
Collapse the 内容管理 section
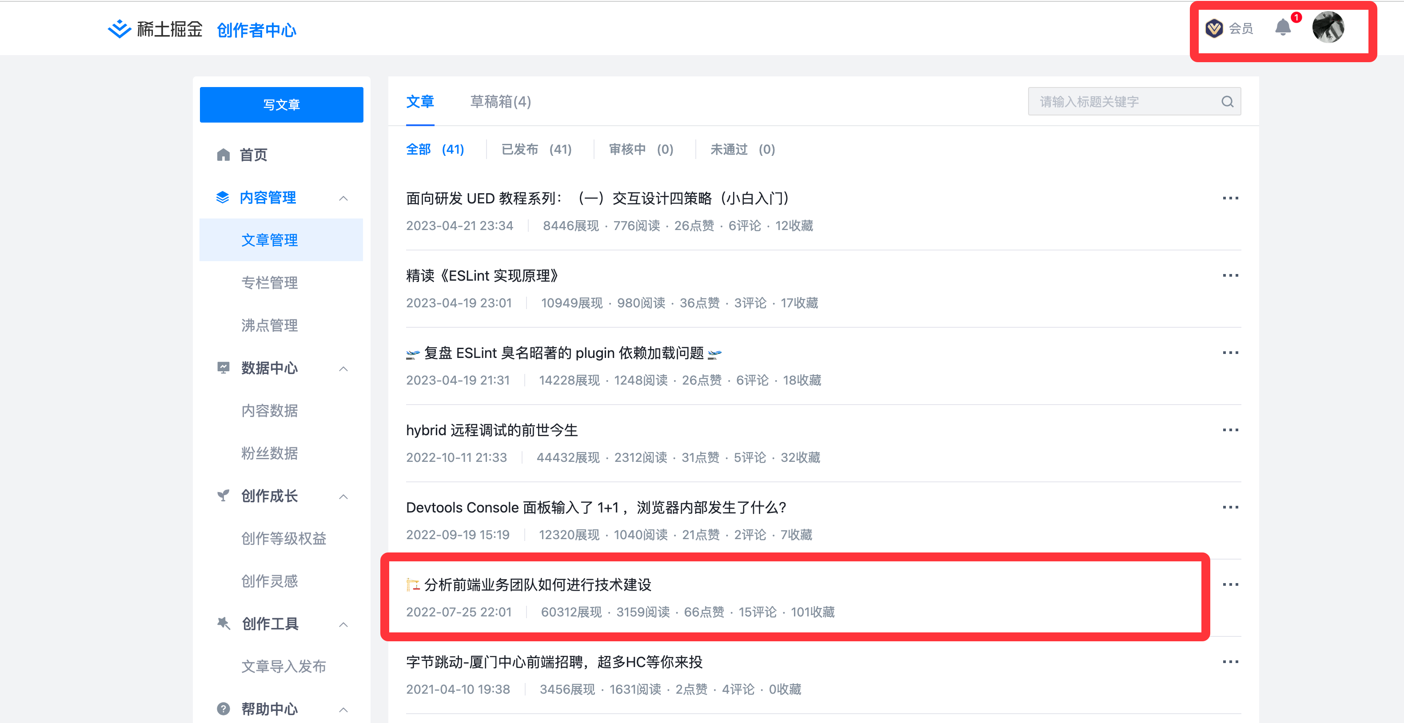click(343, 199)
